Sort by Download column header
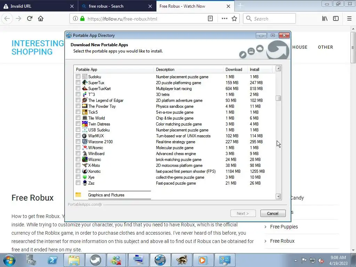The image size is (356, 267). pos(235,70)
